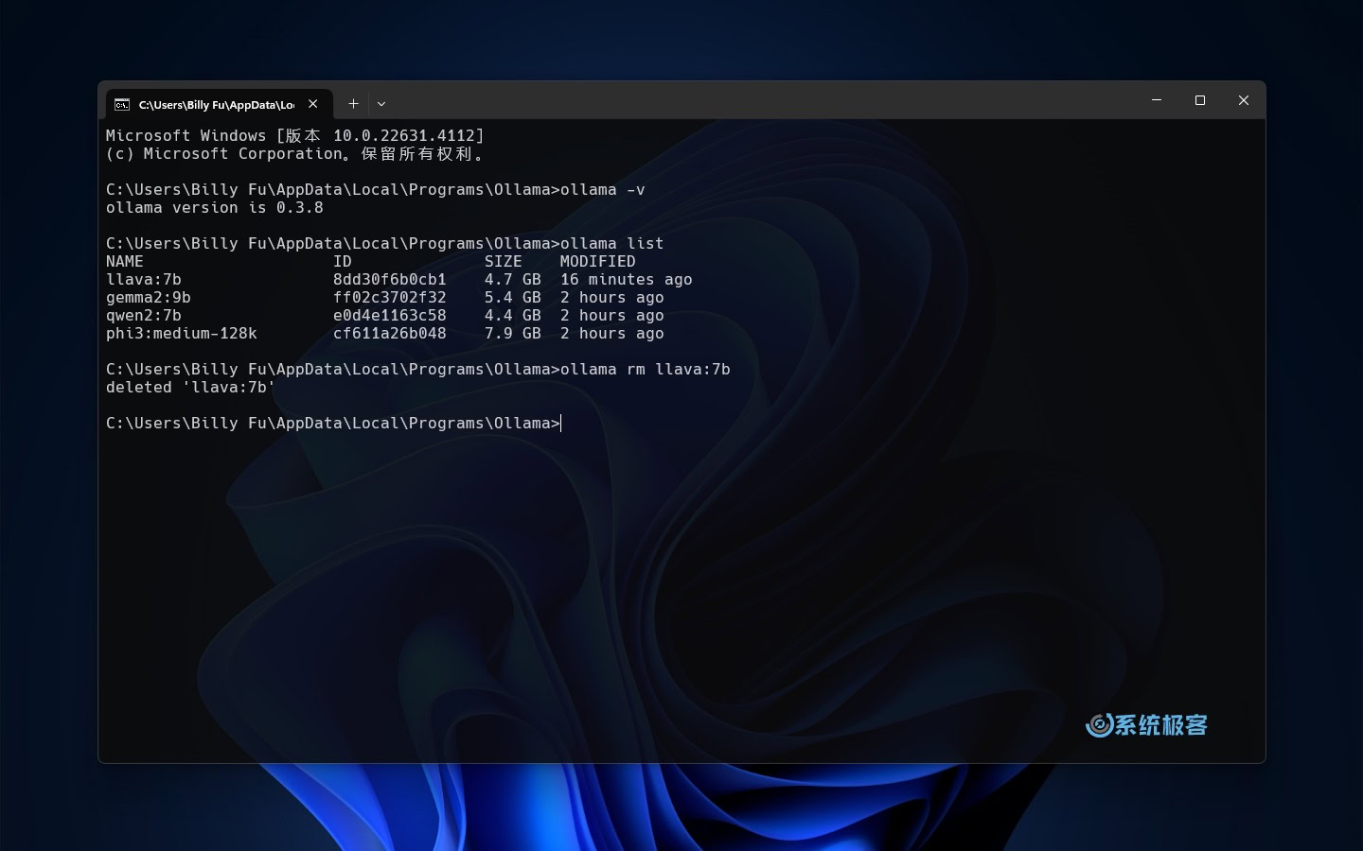Close the terminal window
The image size is (1363, 851).
pyautogui.click(x=1244, y=100)
